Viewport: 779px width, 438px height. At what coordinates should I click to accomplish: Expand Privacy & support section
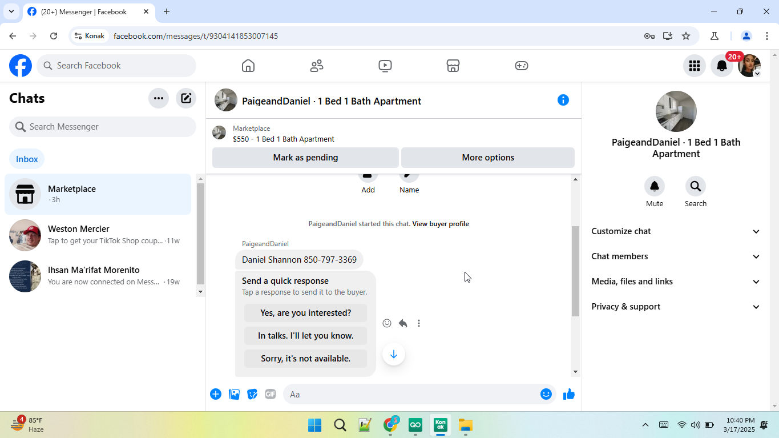pos(676,307)
